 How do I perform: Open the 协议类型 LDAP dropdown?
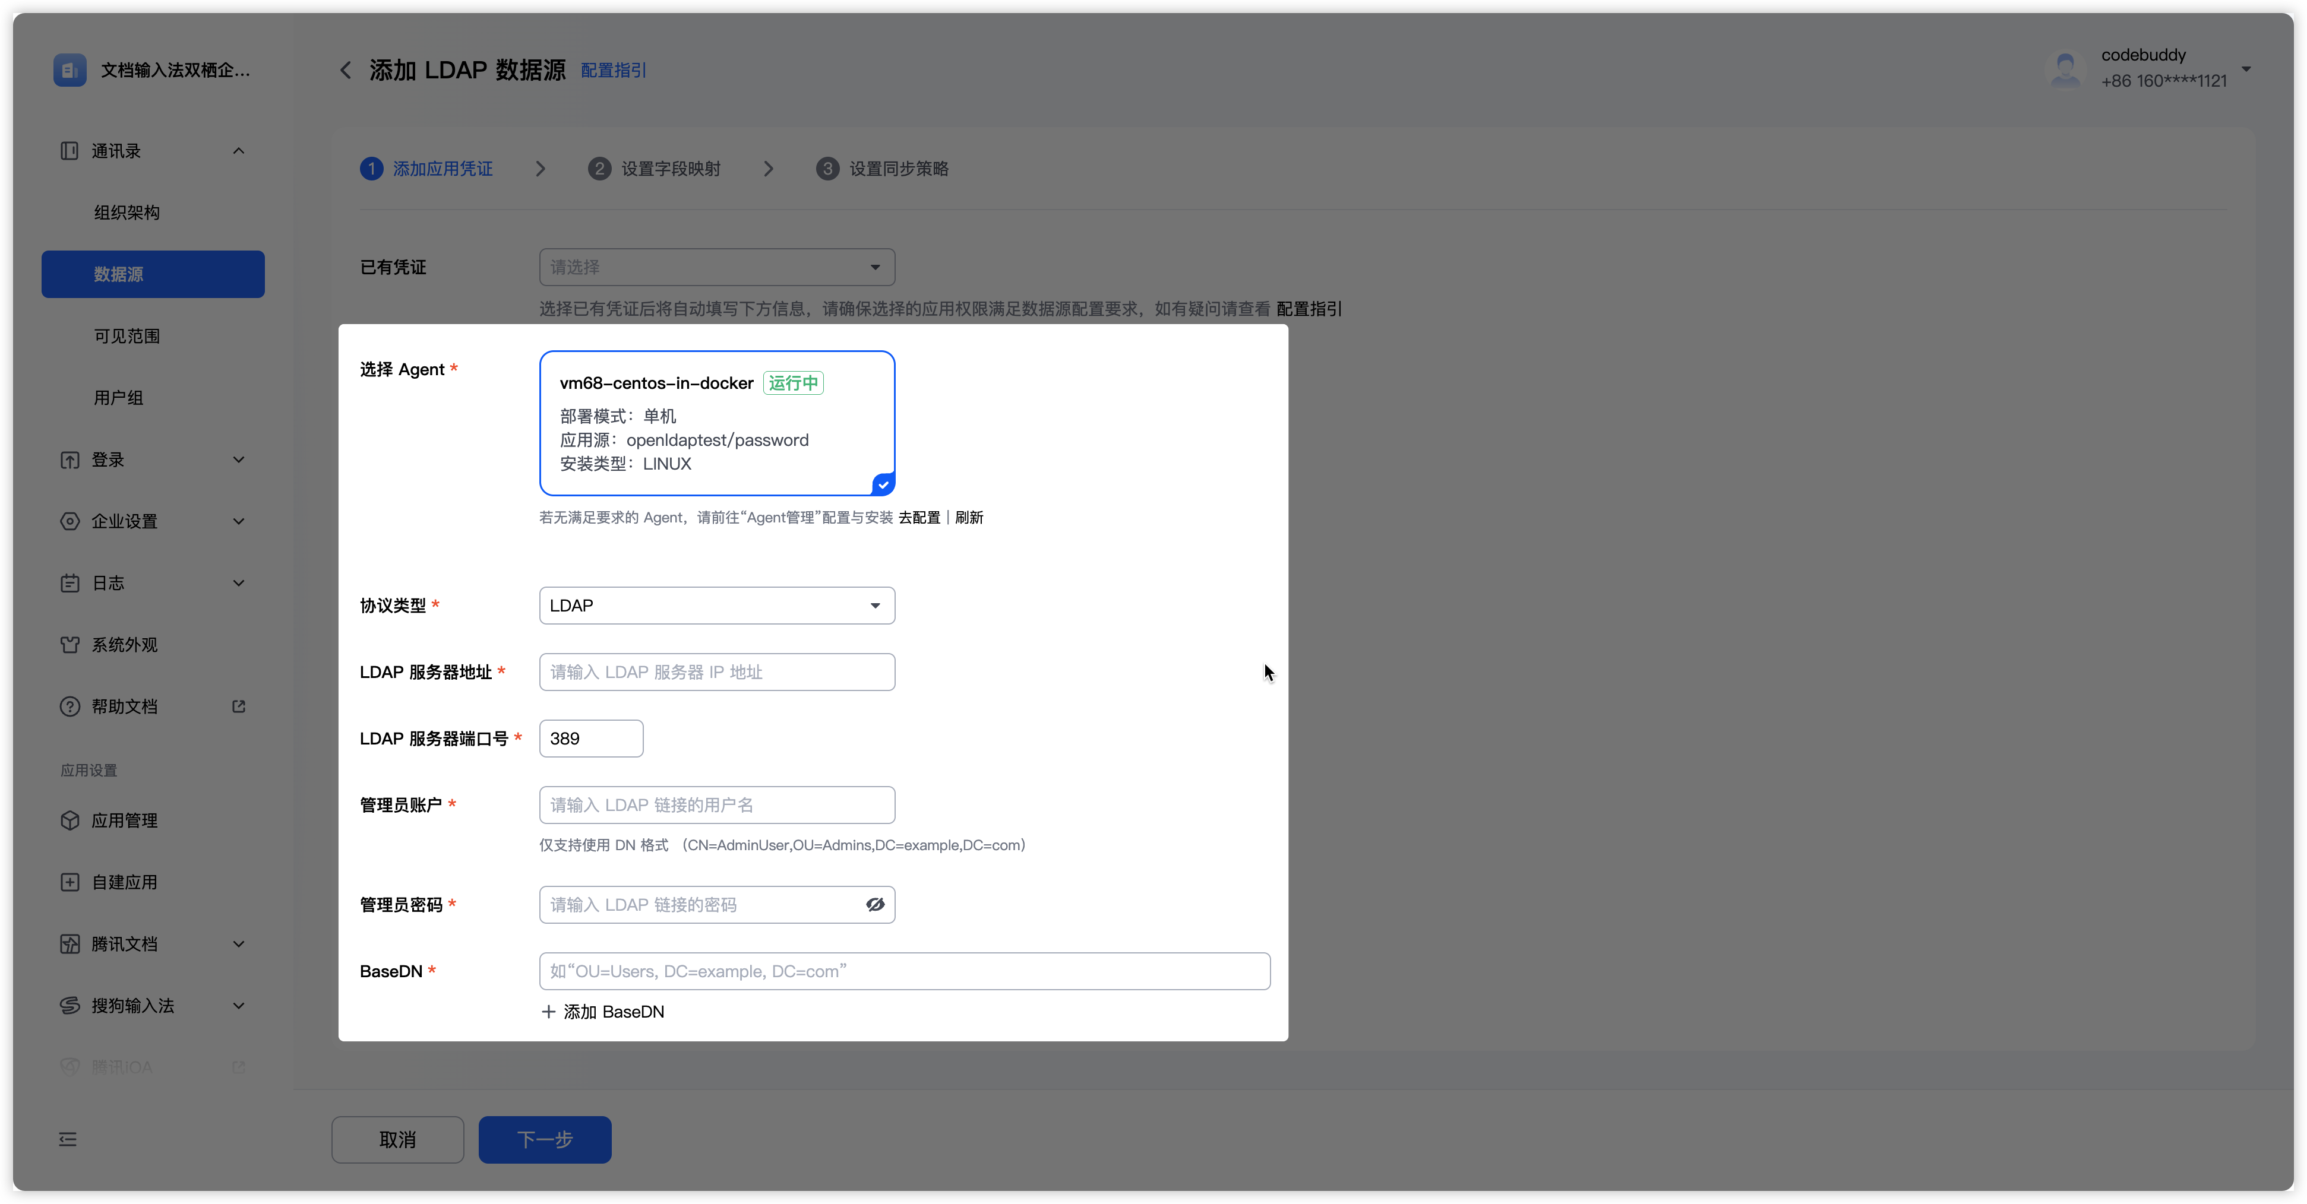click(x=716, y=606)
